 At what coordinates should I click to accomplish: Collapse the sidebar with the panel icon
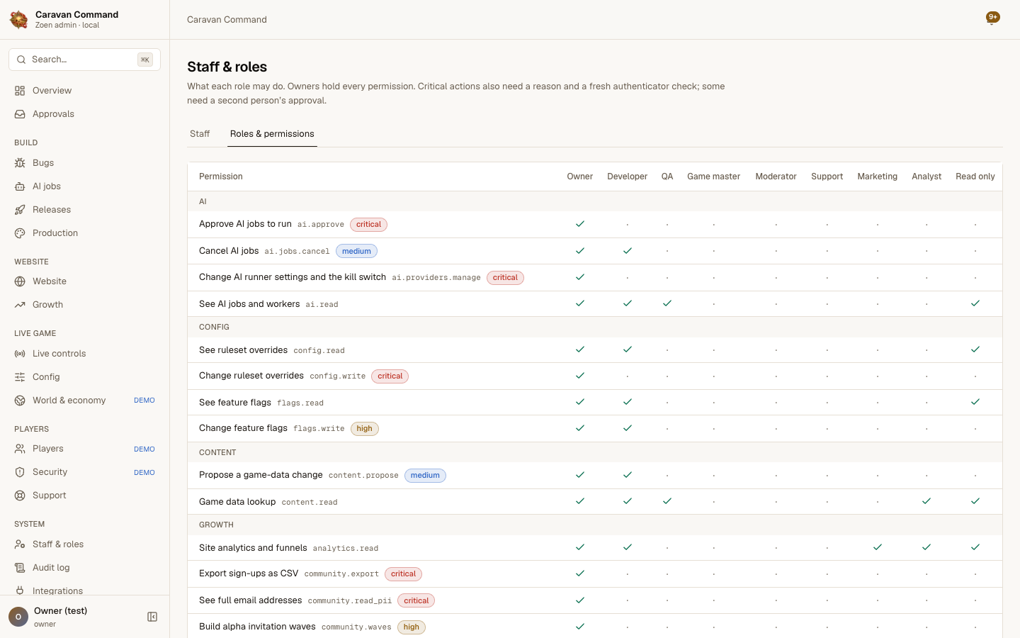point(152,617)
